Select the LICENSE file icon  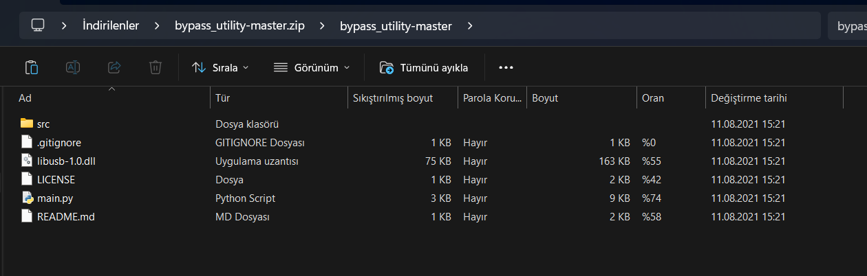[x=27, y=179]
